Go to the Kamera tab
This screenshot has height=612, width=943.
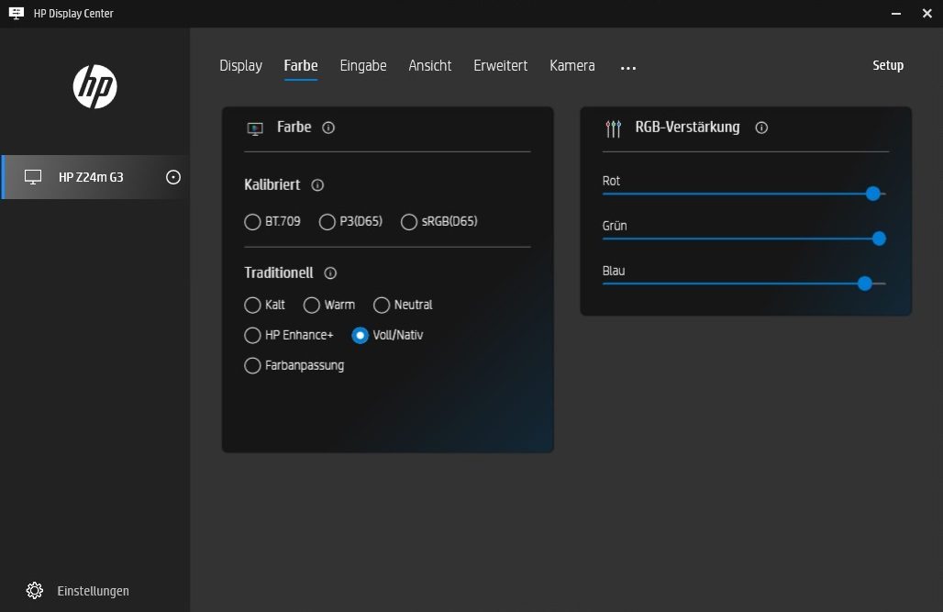pos(571,66)
